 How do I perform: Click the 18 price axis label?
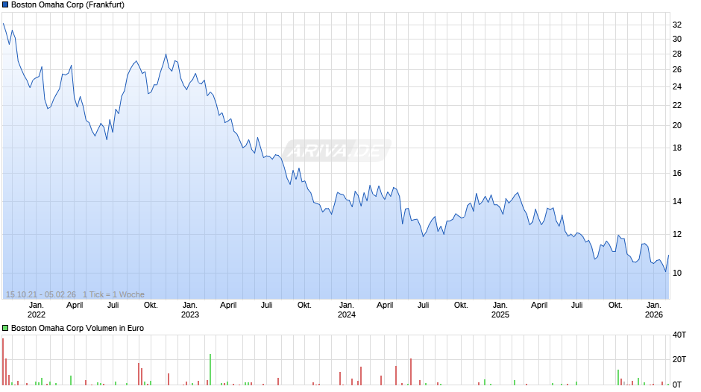pyautogui.click(x=677, y=148)
